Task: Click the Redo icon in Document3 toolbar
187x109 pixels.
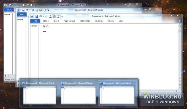Action: pos(46,17)
